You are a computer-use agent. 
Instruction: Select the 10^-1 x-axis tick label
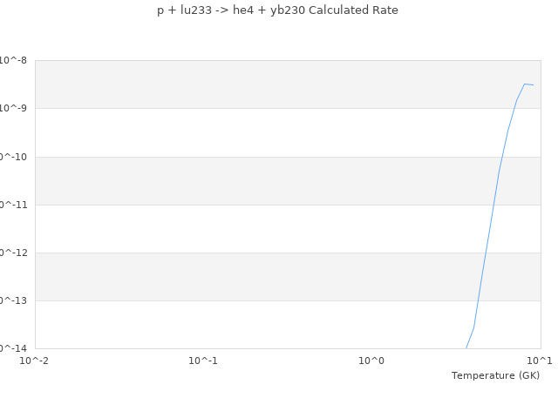click(x=203, y=361)
